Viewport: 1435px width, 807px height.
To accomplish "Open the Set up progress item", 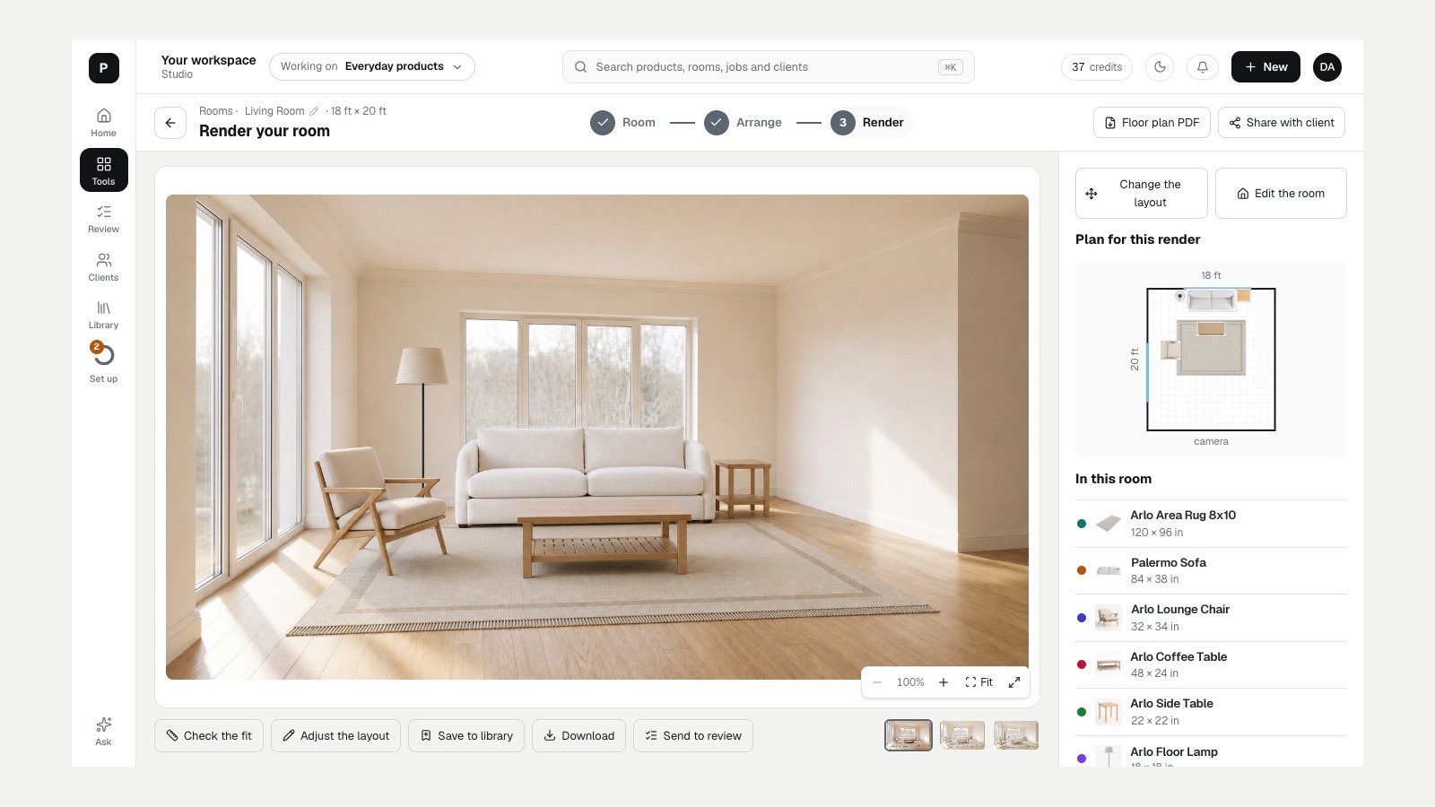I will coord(104,362).
